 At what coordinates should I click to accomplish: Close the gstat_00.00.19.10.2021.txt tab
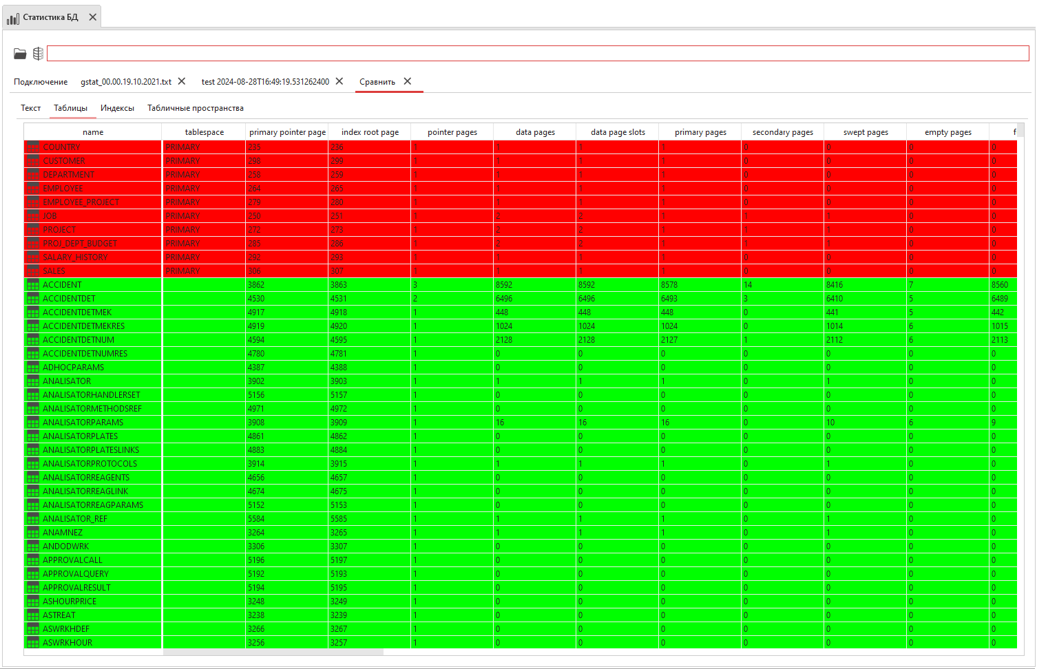(181, 81)
